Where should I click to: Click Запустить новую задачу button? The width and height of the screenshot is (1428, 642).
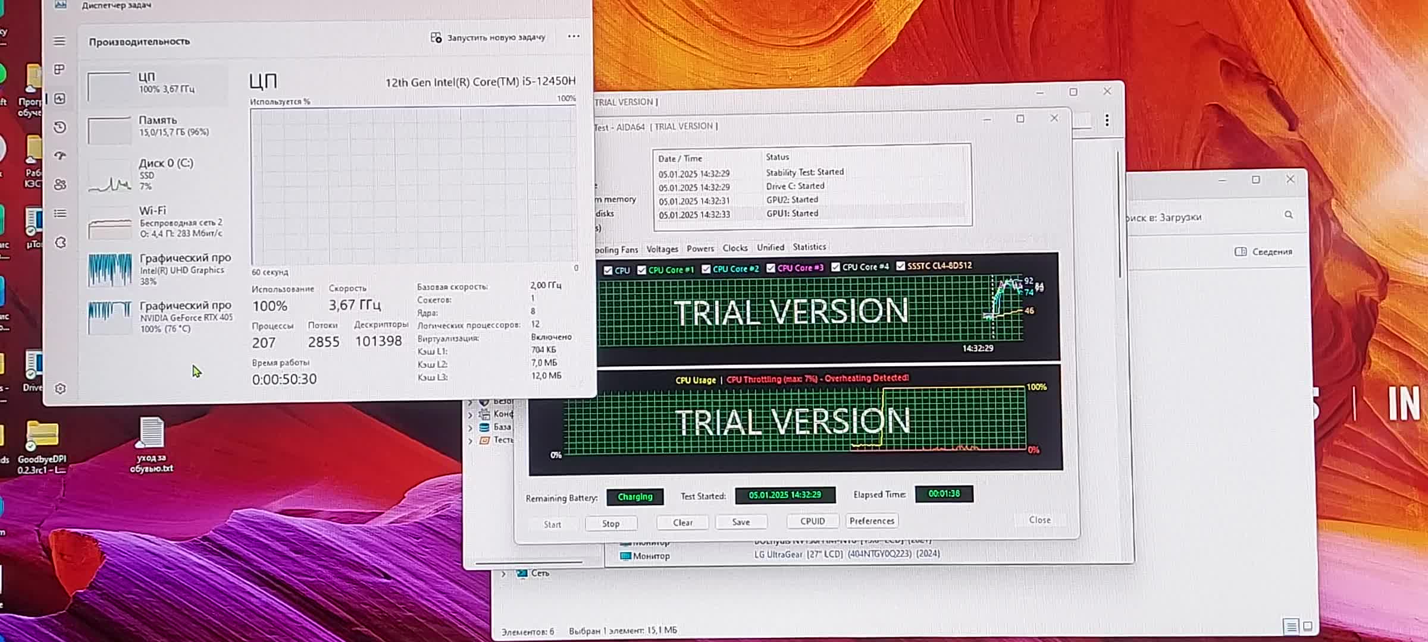[x=488, y=37]
